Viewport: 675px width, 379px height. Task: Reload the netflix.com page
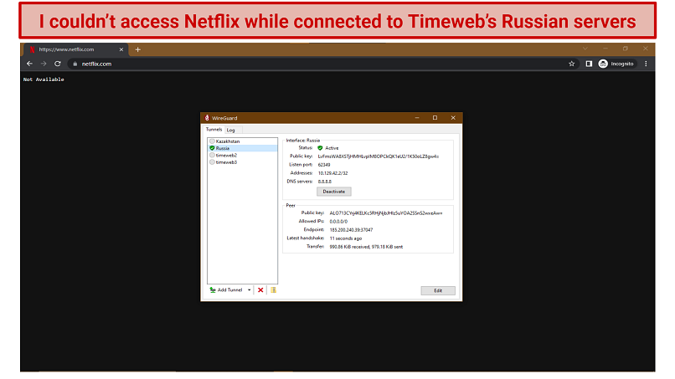click(x=57, y=64)
